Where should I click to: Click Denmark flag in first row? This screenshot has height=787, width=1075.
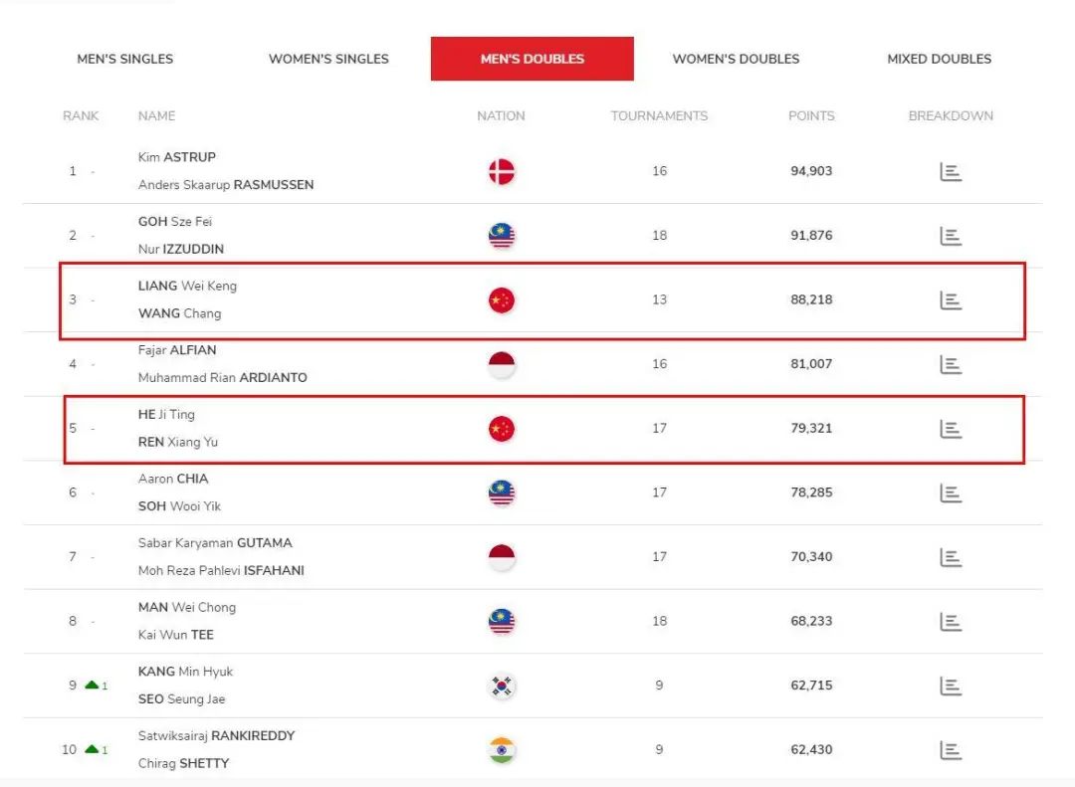[x=502, y=171]
